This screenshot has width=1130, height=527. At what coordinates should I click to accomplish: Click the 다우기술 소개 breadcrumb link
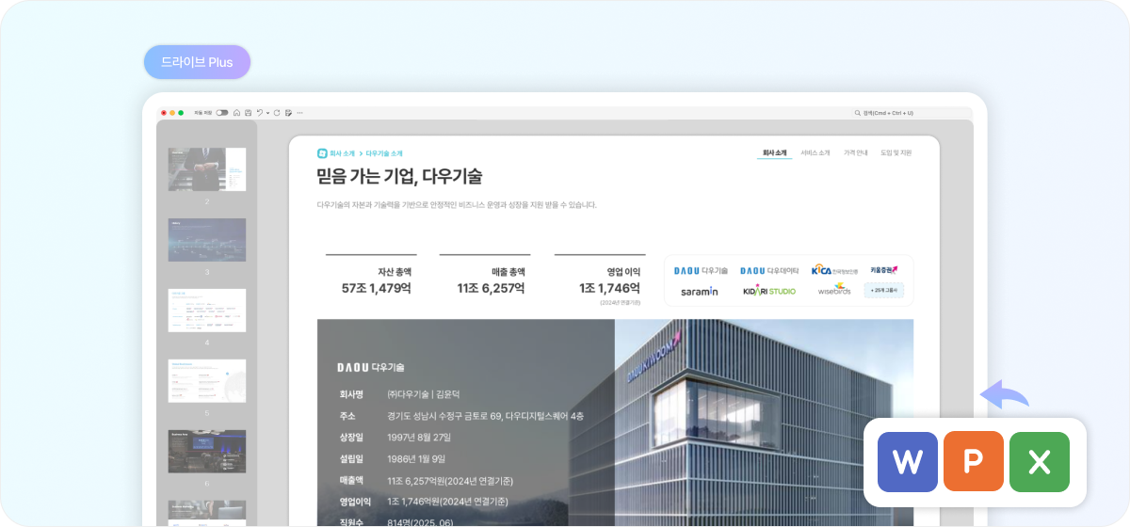click(384, 153)
